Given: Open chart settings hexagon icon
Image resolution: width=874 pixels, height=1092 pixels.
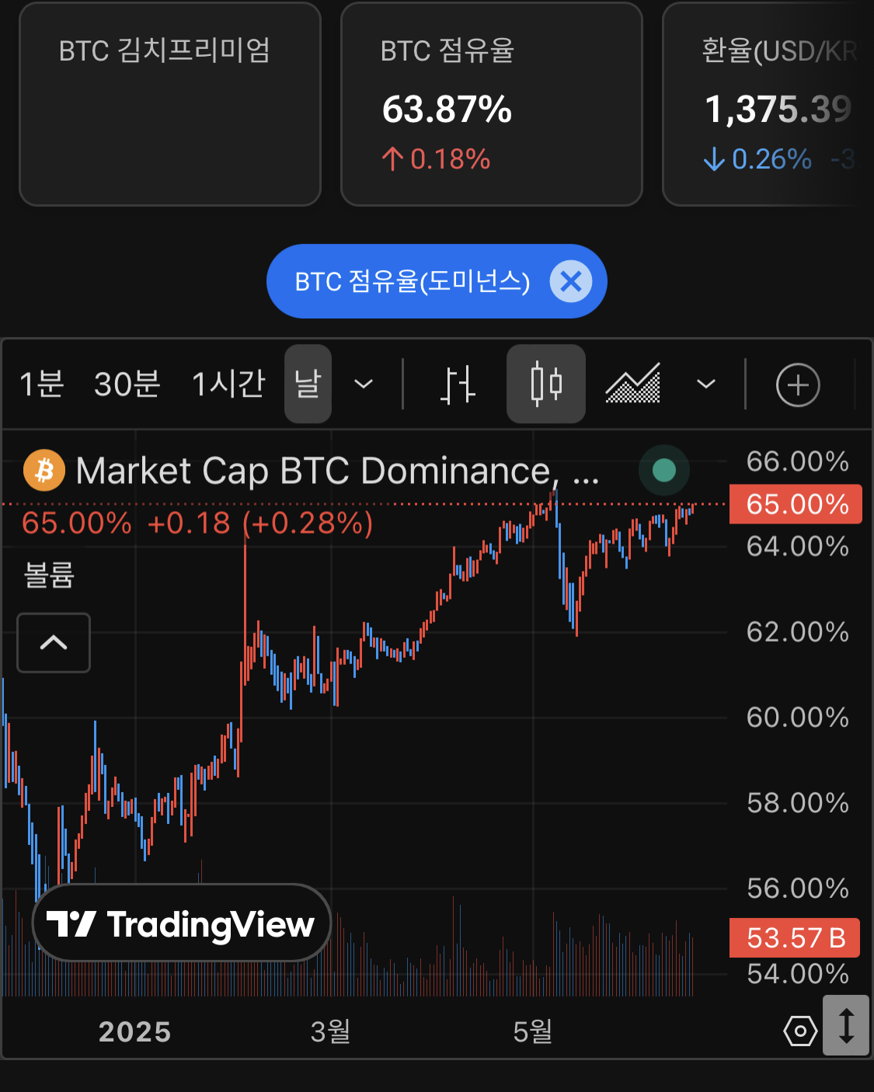Looking at the screenshot, I should click(800, 1031).
